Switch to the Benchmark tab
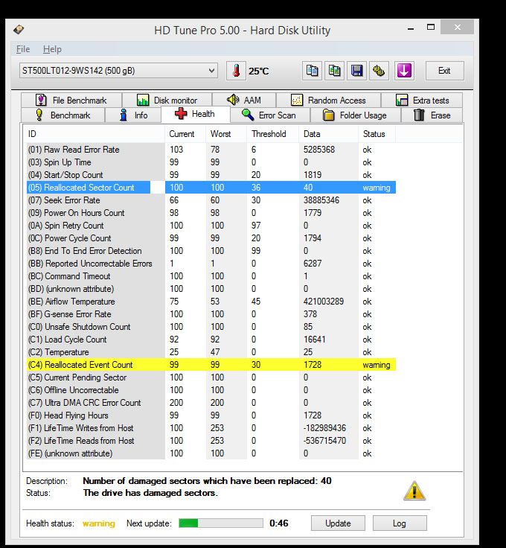Image resolution: width=506 pixels, height=548 pixels. pos(63,115)
